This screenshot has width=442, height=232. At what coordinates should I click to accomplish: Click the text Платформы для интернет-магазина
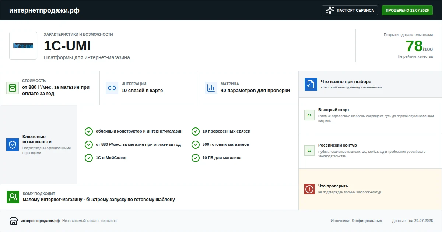click(87, 57)
